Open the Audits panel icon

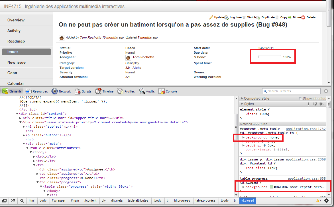click(x=142, y=91)
